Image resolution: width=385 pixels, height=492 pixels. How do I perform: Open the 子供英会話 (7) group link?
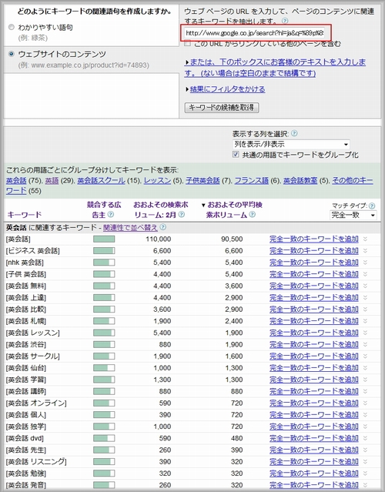click(203, 180)
